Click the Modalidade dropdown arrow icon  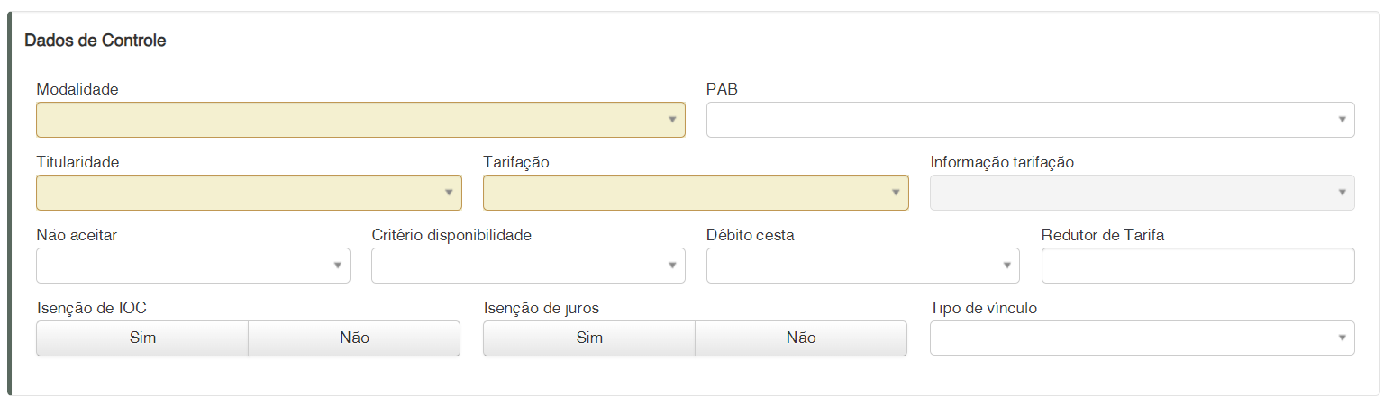[x=672, y=120]
